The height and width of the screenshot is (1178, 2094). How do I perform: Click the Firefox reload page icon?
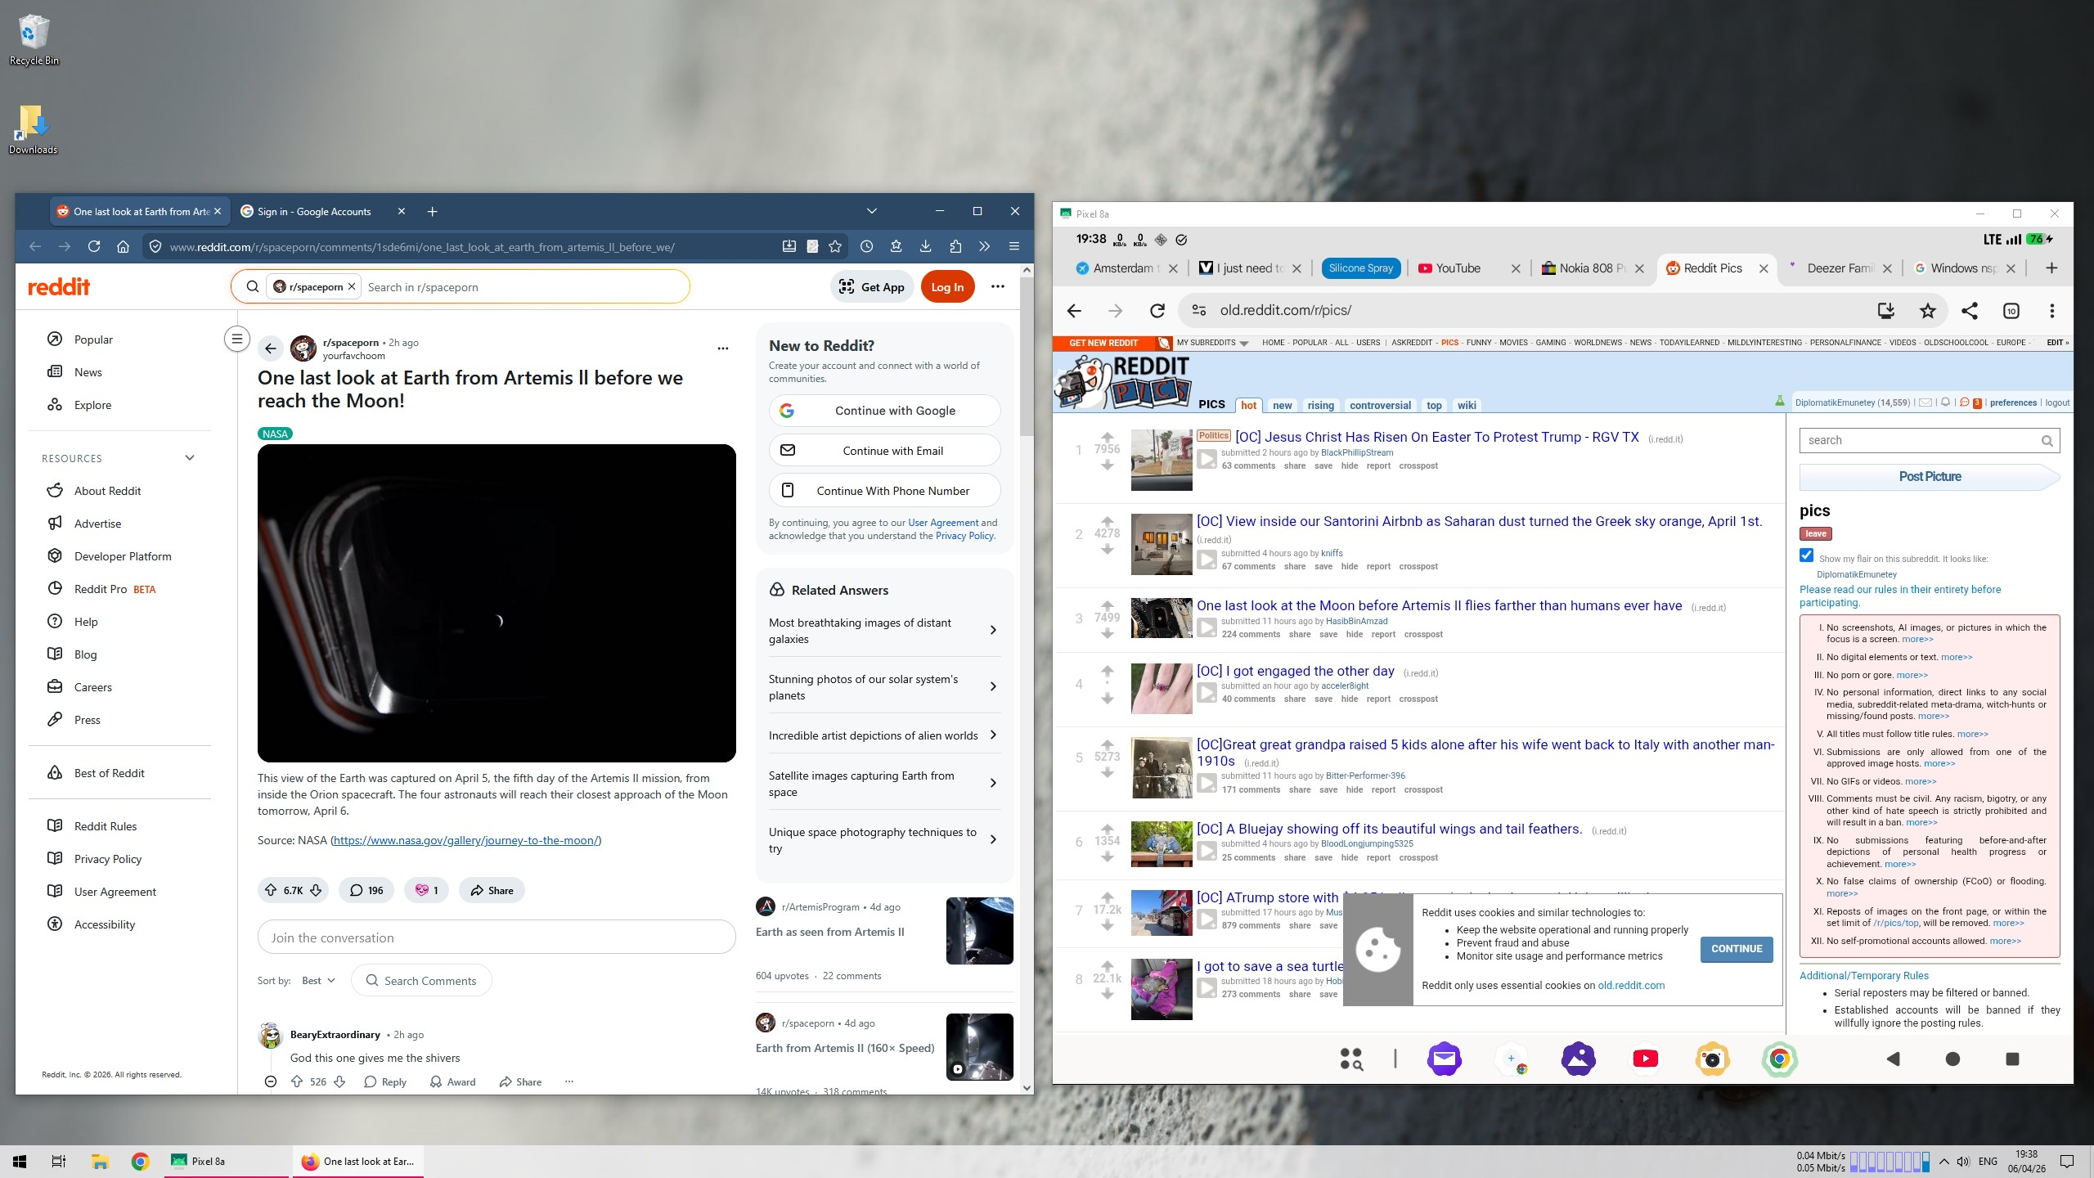point(94,246)
